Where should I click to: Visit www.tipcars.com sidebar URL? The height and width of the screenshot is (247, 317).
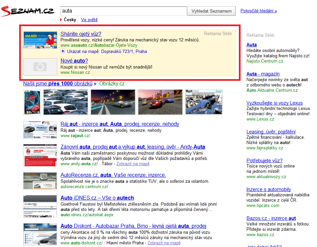(x=263, y=206)
